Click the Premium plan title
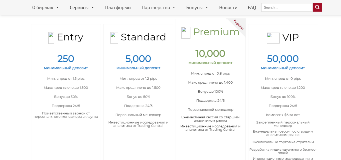341x160 pixels. [216, 32]
